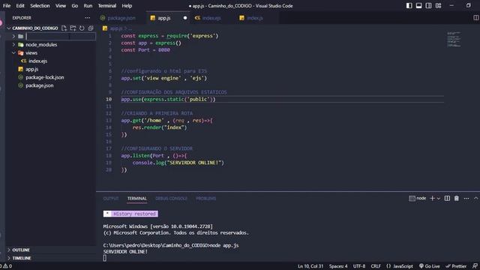
Task: Change the Spaces: 4 indentation setting
Action: click(x=338, y=266)
